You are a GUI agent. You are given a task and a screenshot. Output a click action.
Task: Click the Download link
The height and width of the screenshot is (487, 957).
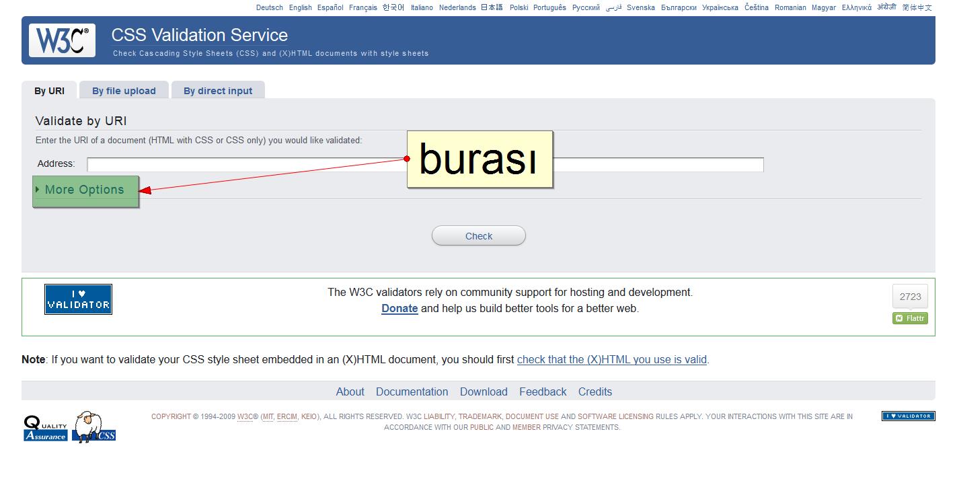(x=484, y=392)
